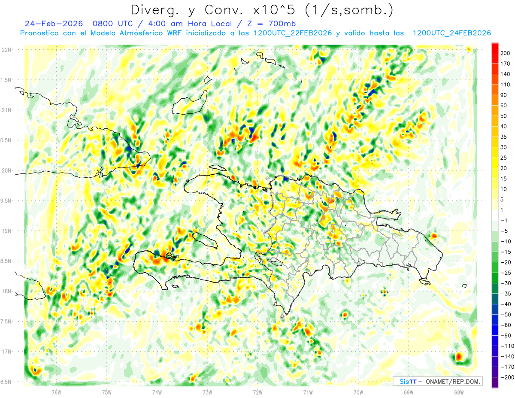Click the '8.5N' latitude label
This screenshot has height=398, width=515.
click(6, 261)
